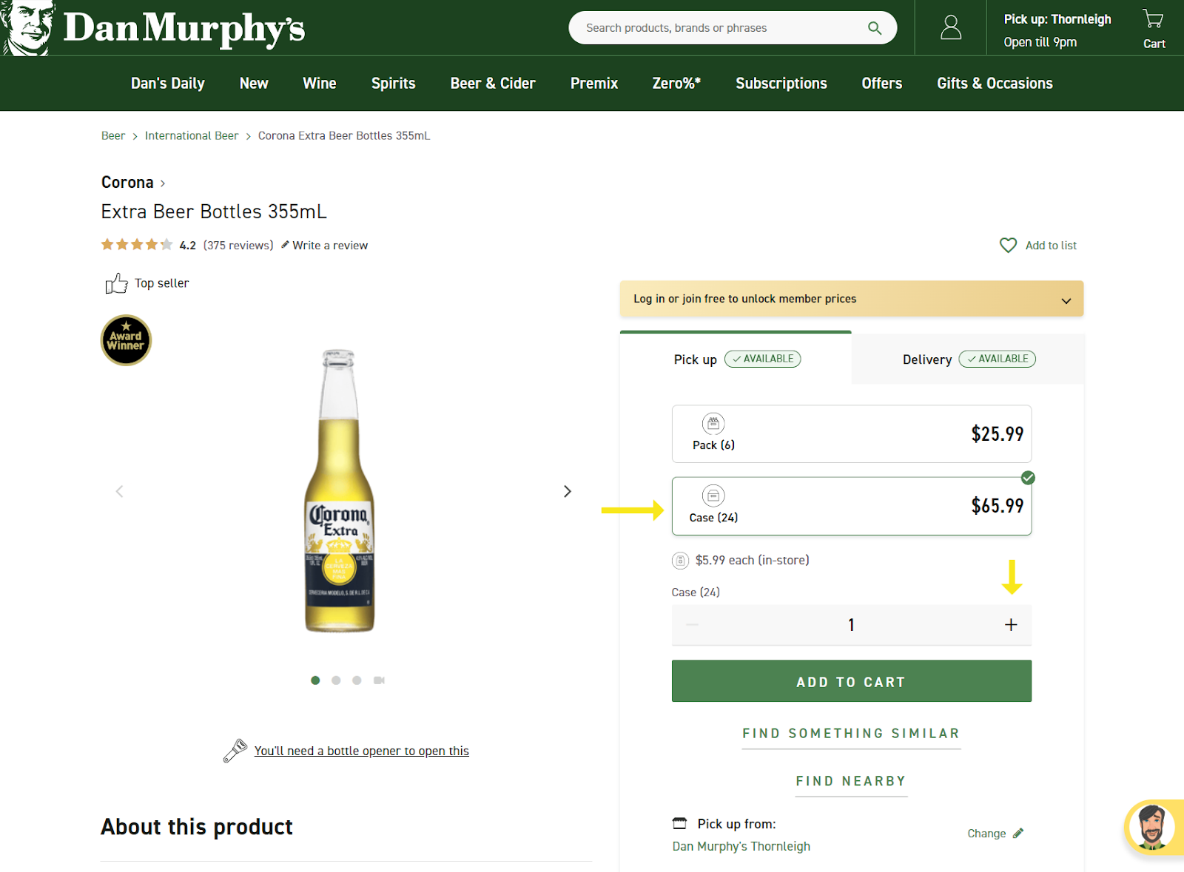Open the Beer & Cider menu

click(x=493, y=84)
